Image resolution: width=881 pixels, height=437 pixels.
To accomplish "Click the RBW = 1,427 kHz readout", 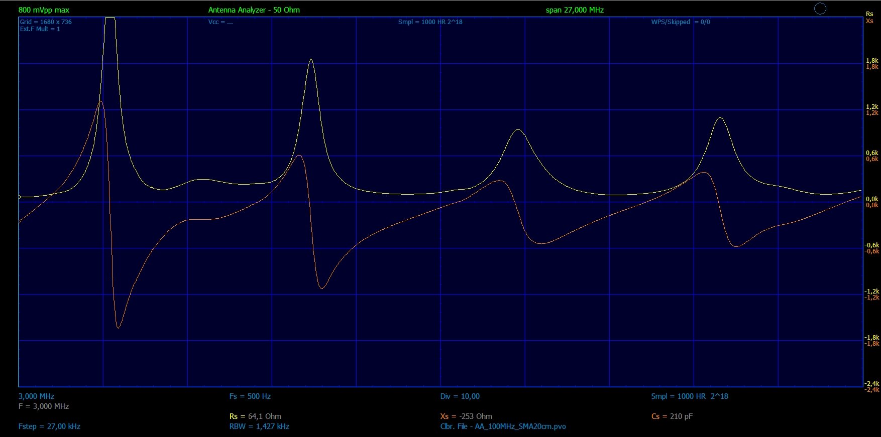I will point(259,426).
